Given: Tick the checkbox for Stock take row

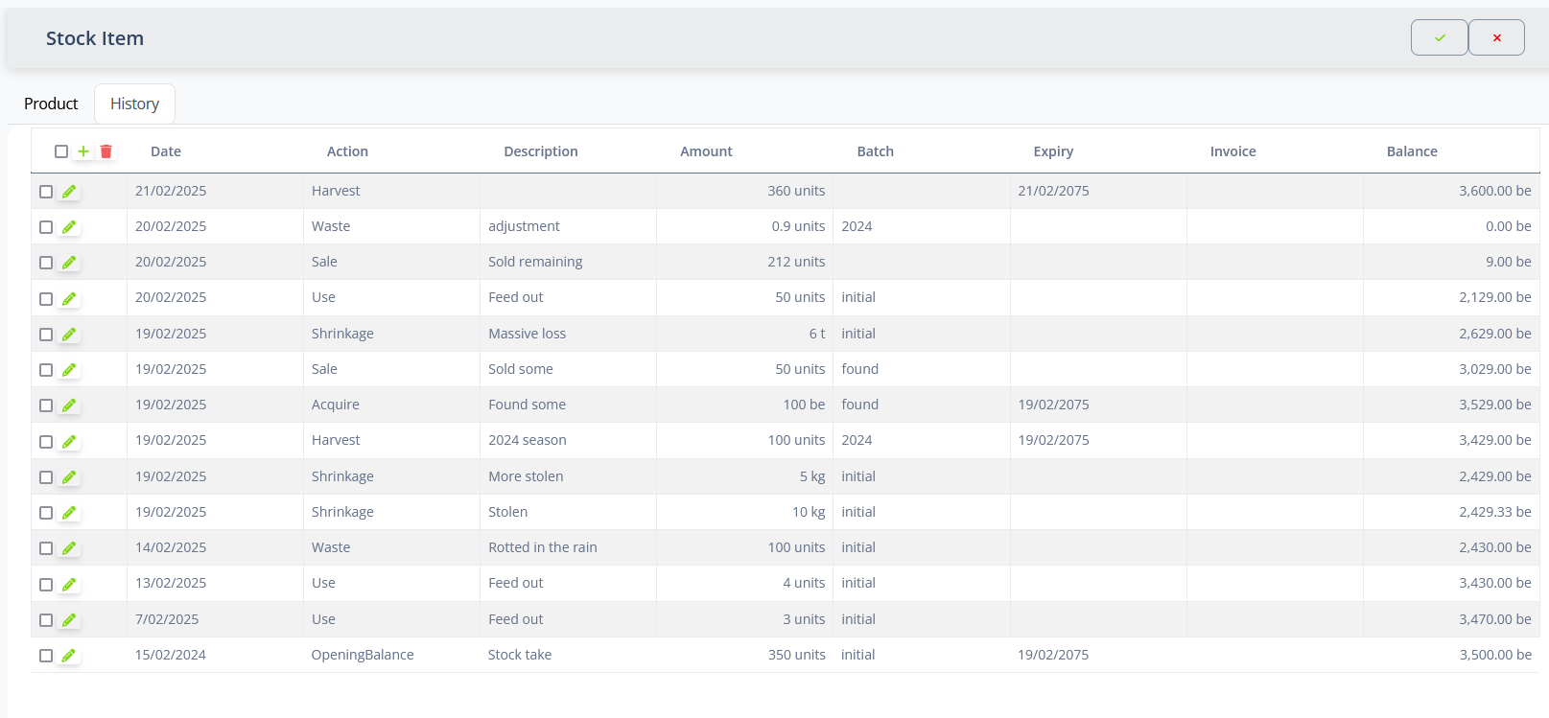Looking at the screenshot, I should coord(46,656).
